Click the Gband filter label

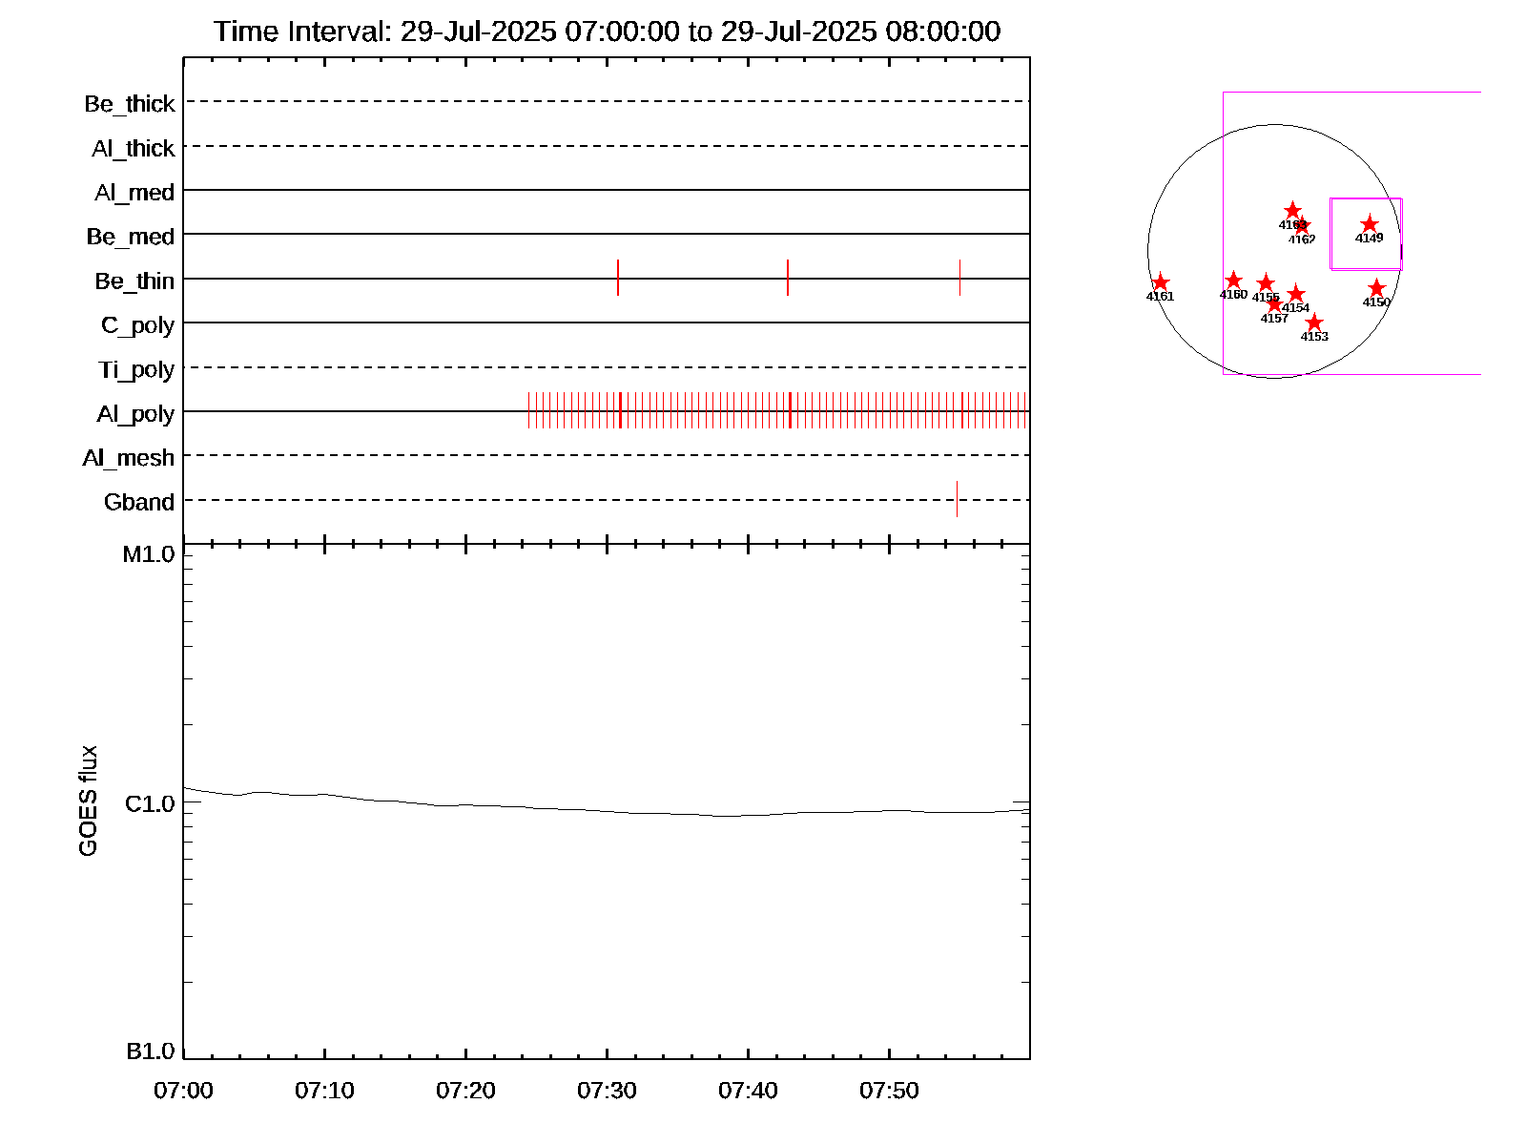click(x=139, y=503)
